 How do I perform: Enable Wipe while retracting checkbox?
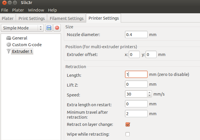[128, 134]
